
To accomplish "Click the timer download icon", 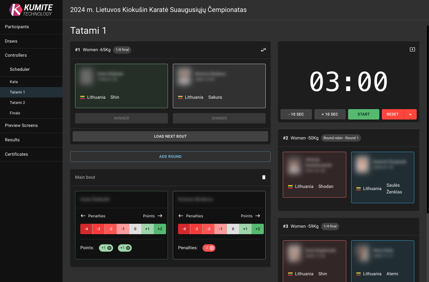I will 412,49.
